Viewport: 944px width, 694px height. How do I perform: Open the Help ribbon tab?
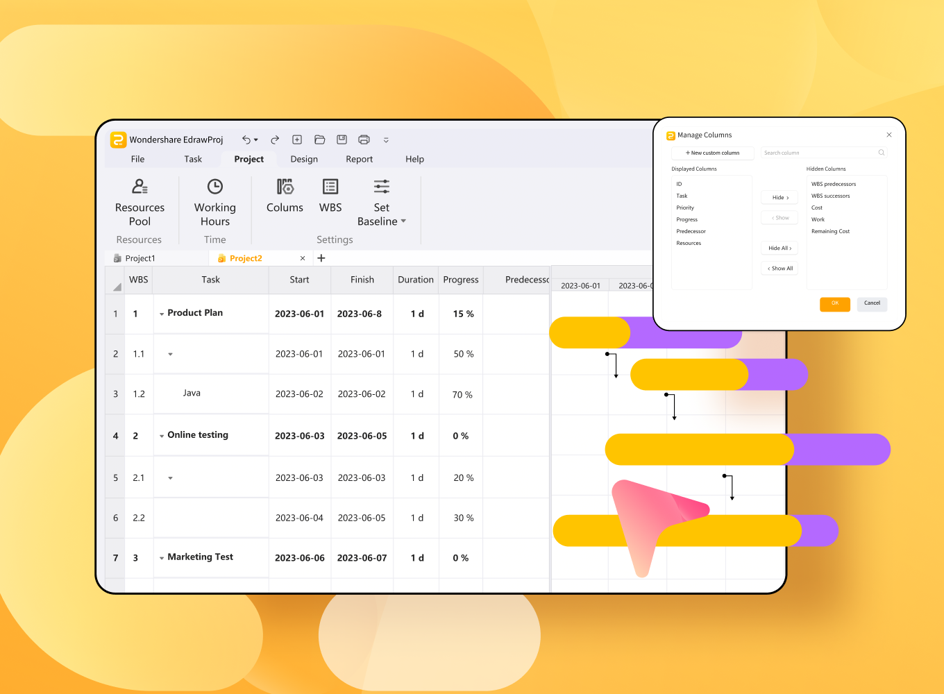(414, 159)
